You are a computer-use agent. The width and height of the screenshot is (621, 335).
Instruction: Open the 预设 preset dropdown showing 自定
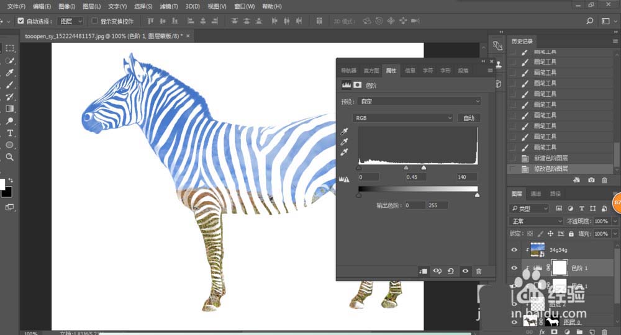click(419, 102)
